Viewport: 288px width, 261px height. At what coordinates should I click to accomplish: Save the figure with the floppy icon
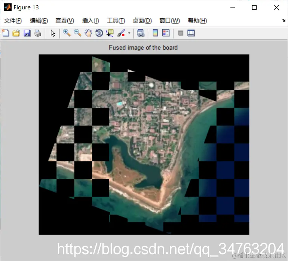27,33
